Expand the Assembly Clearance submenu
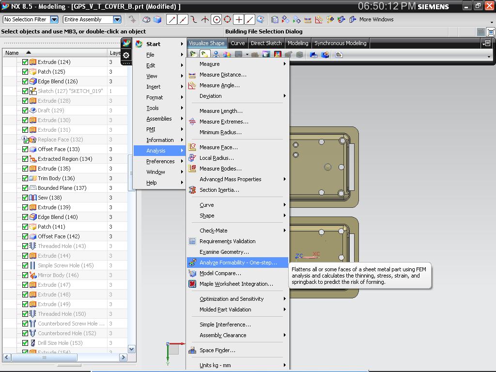Viewport: 496px width, 372px height. 237,335
